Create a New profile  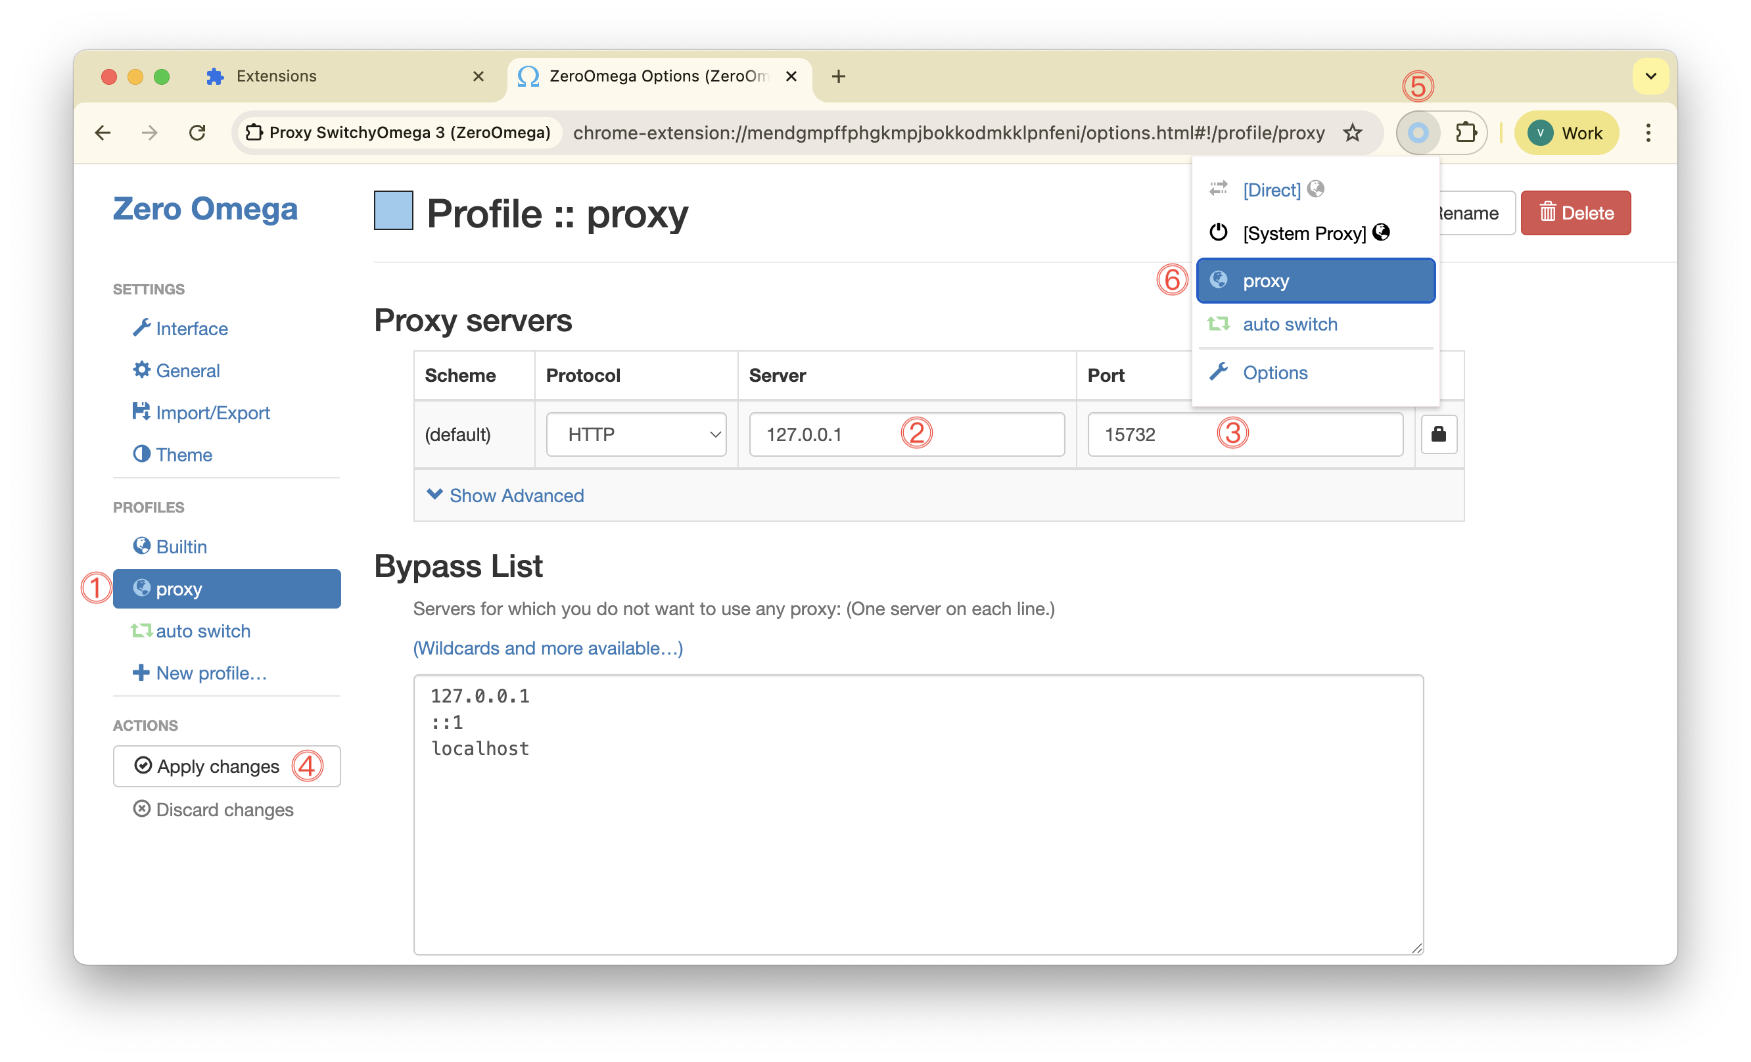211,672
